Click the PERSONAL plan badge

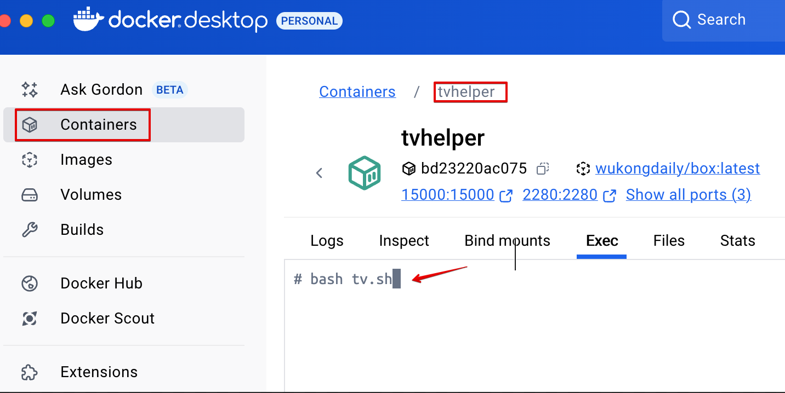310,21
